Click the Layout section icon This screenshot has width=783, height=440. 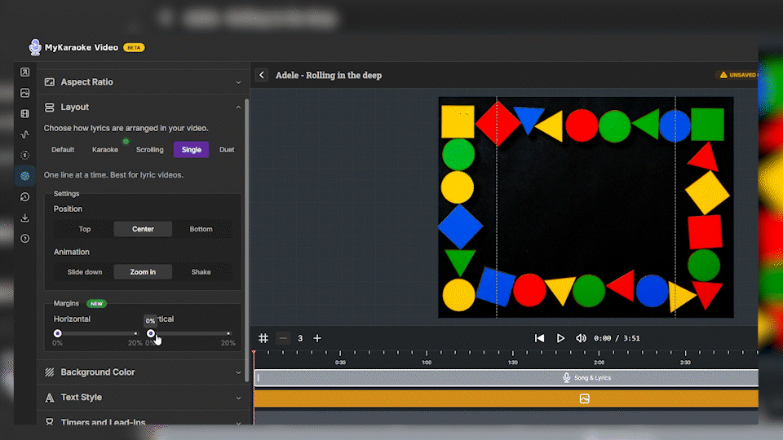click(50, 108)
